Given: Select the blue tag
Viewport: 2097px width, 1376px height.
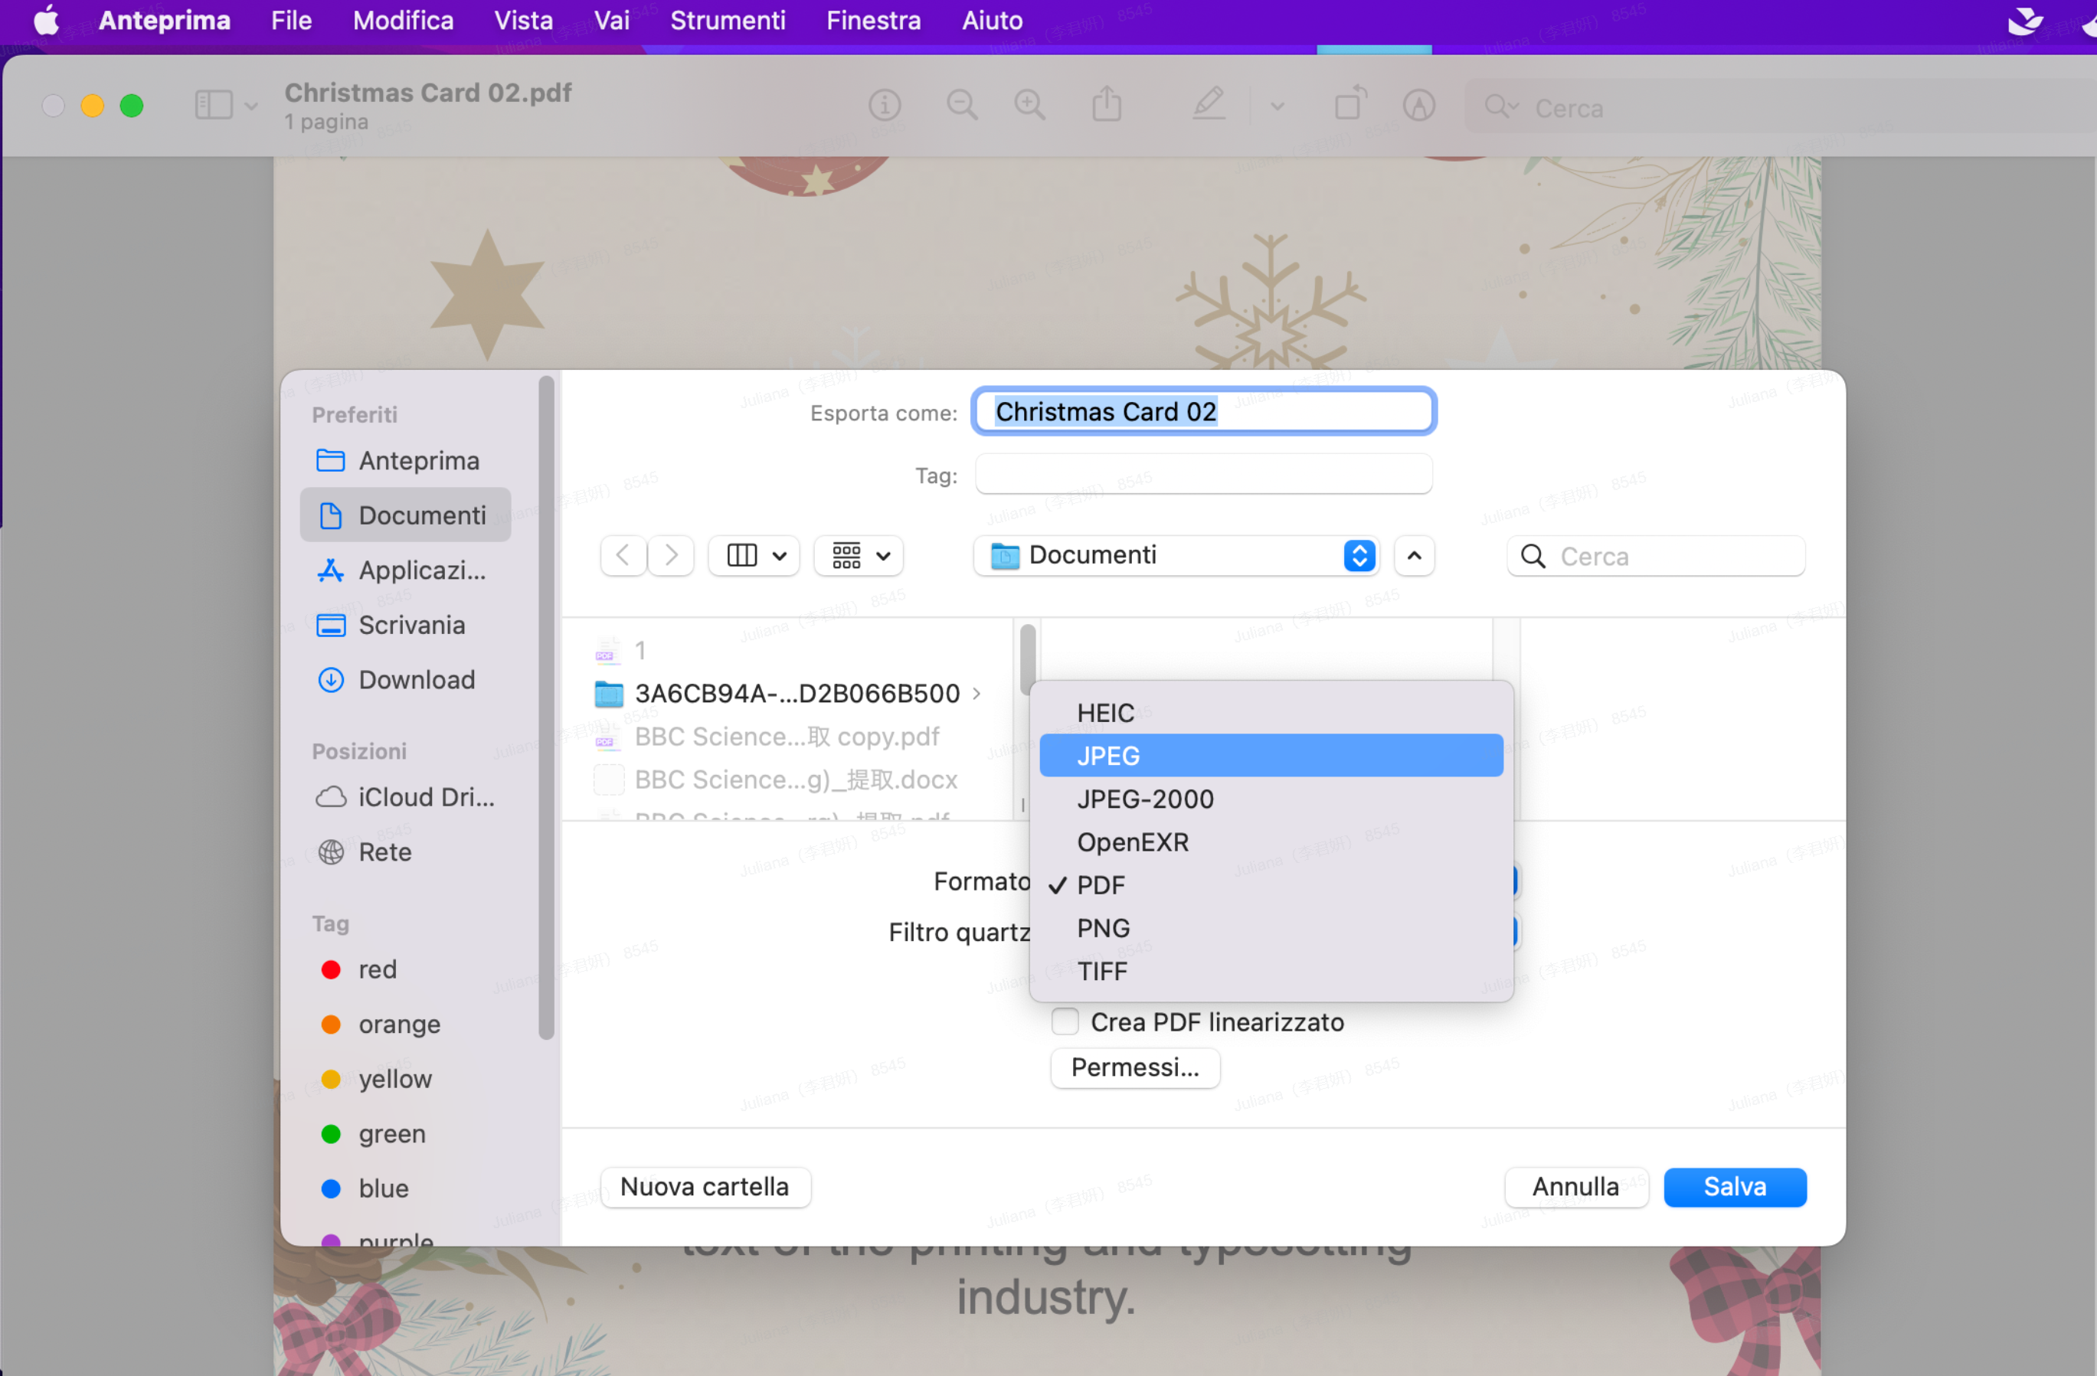Looking at the screenshot, I should click(x=365, y=1188).
